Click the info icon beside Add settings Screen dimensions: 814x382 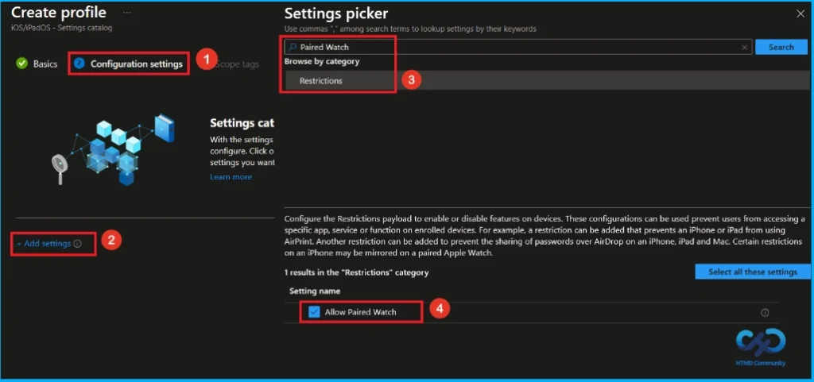[x=77, y=244]
